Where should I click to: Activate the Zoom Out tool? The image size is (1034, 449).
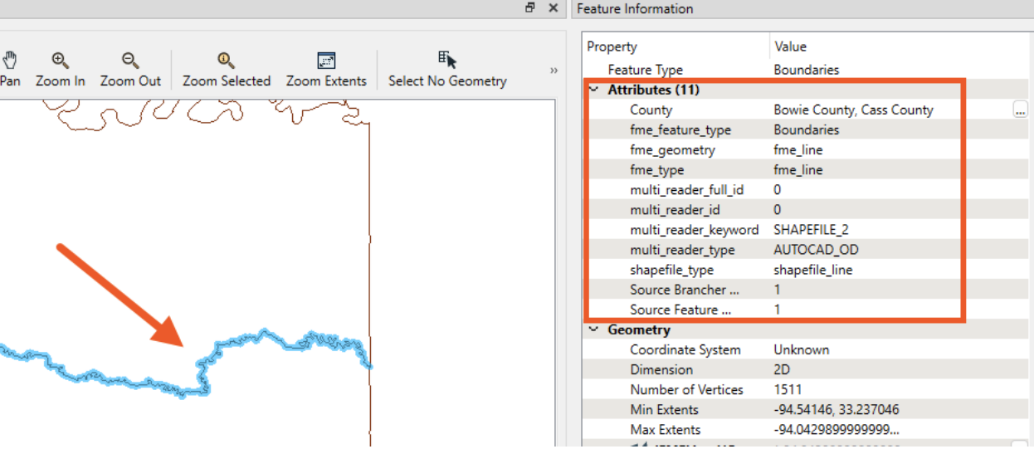(130, 70)
